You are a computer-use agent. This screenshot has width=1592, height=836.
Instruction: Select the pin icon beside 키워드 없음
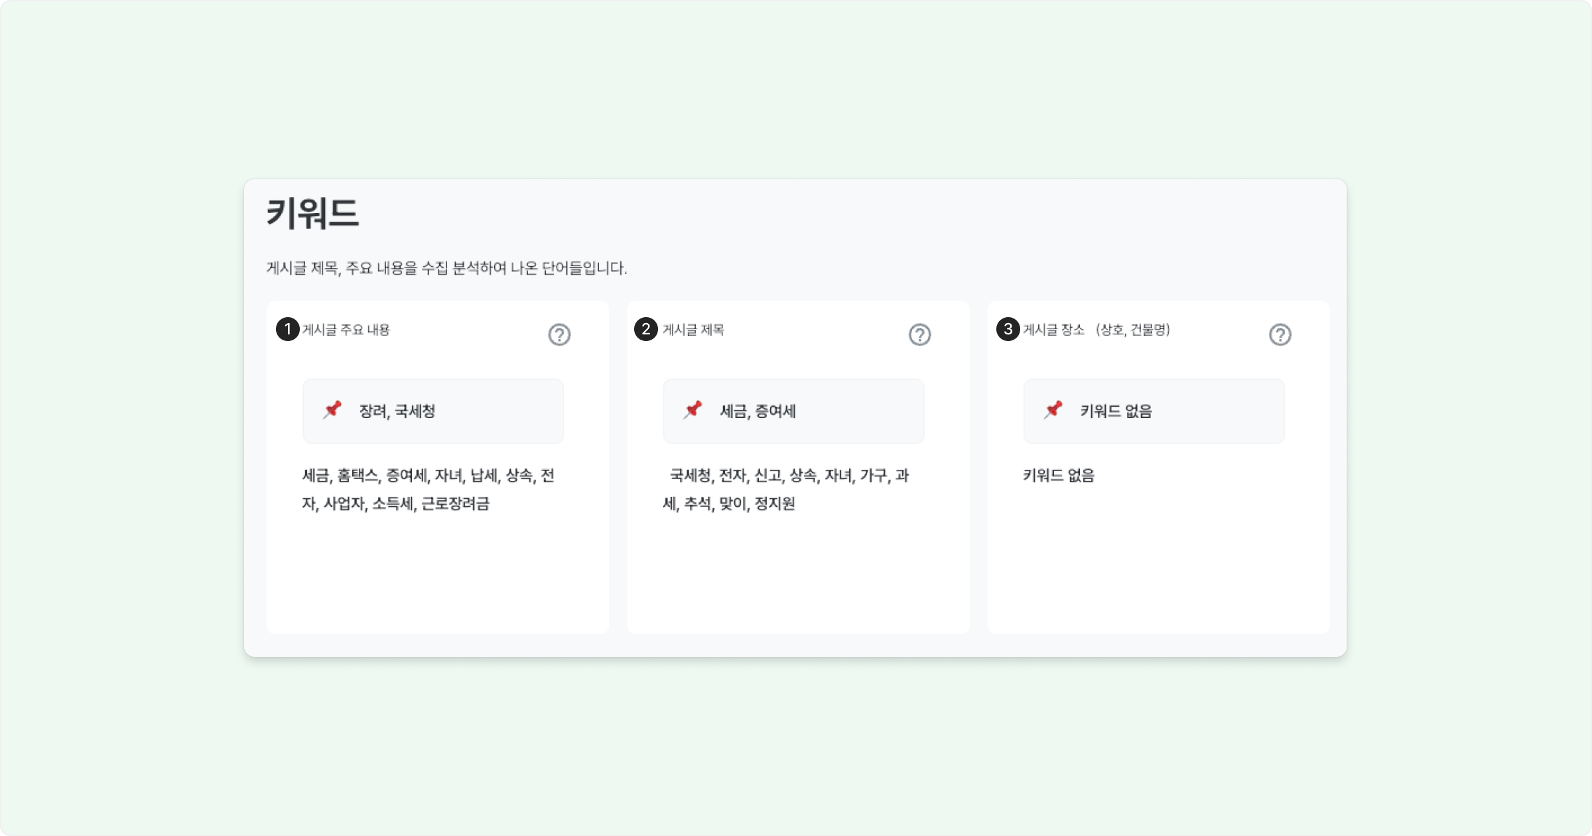1053,410
